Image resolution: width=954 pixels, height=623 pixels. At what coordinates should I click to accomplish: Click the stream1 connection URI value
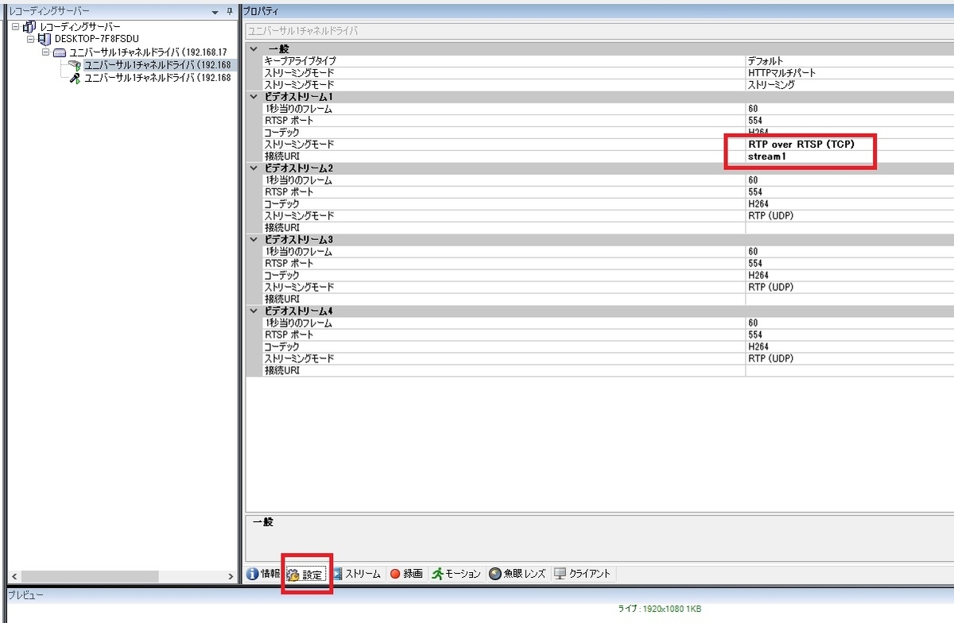767,157
